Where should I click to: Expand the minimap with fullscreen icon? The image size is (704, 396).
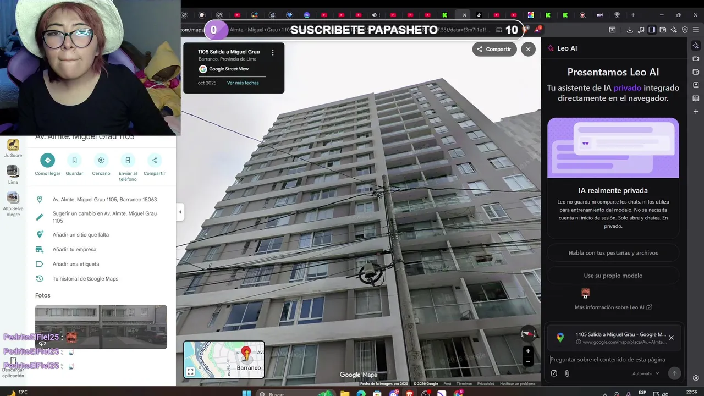click(190, 372)
